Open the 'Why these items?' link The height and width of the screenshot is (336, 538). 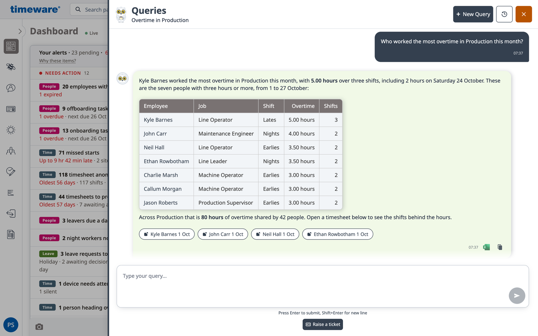pyautogui.click(x=57, y=61)
